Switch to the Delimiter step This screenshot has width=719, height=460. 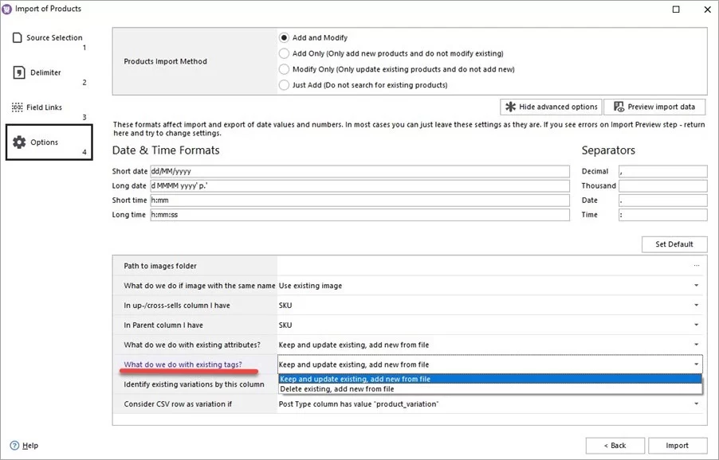(44, 71)
